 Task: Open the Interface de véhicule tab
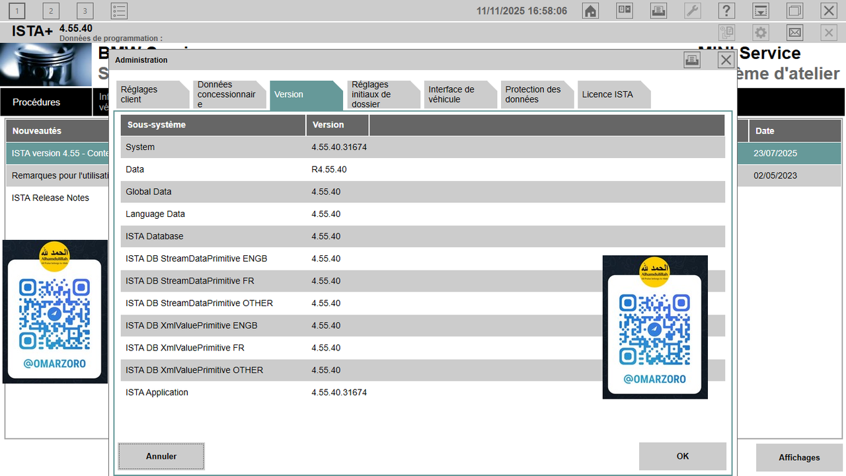pos(460,95)
